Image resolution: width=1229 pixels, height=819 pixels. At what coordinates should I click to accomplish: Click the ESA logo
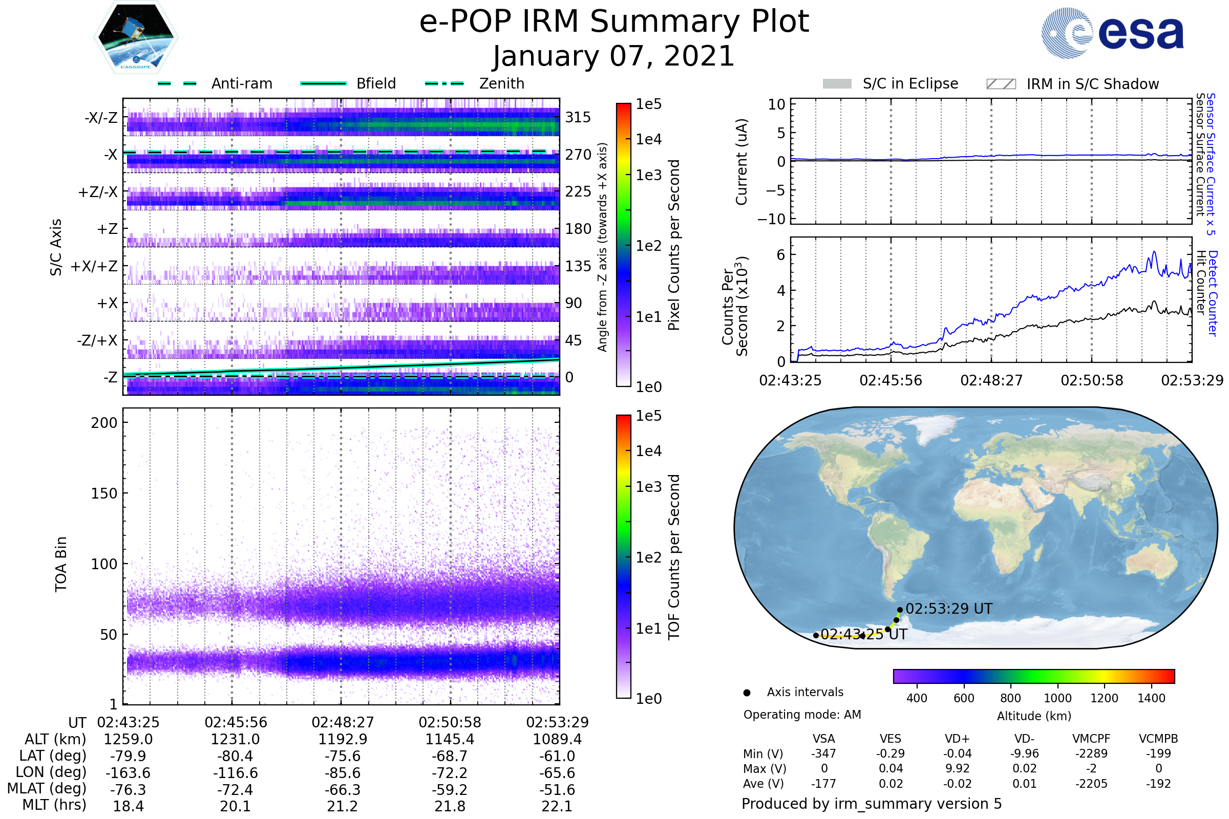click(x=1112, y=33)
